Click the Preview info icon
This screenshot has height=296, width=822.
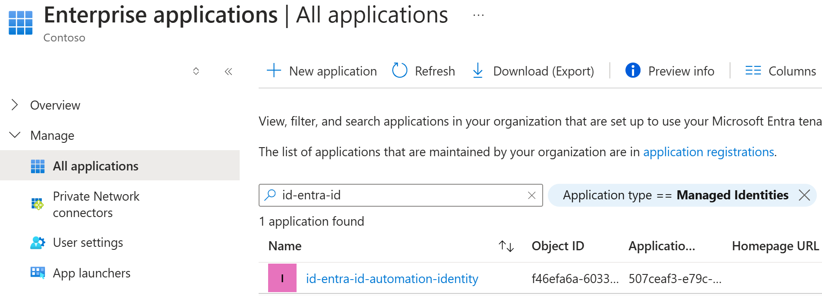[633, 70]
